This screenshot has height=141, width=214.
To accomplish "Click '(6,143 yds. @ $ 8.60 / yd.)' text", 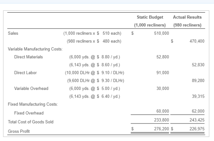I will pyautogui.click(x=94, y=65).
